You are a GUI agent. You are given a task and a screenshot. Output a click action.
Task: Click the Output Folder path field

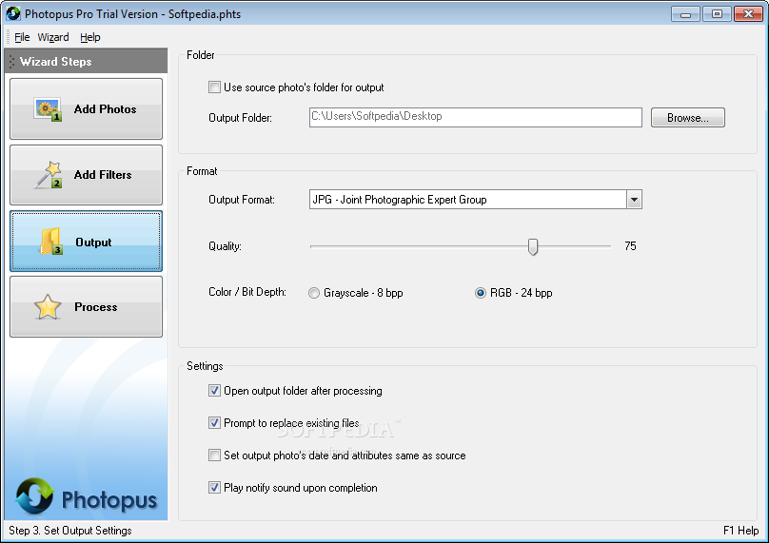pos(475,118)
